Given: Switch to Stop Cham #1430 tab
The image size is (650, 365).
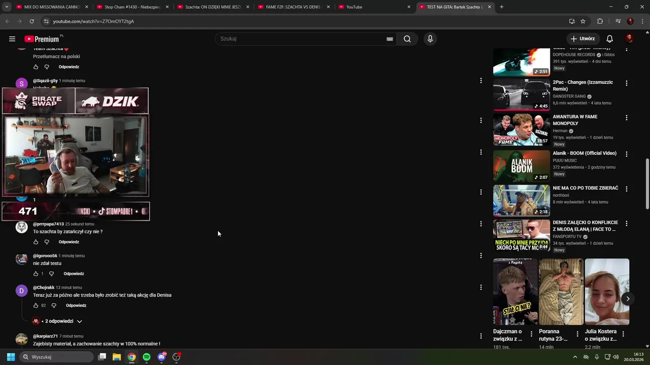Looking at the screenshot, I should coord(133,7).
